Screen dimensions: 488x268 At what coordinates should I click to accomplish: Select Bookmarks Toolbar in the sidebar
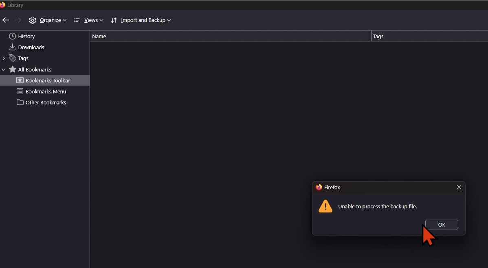click(48, 80)
